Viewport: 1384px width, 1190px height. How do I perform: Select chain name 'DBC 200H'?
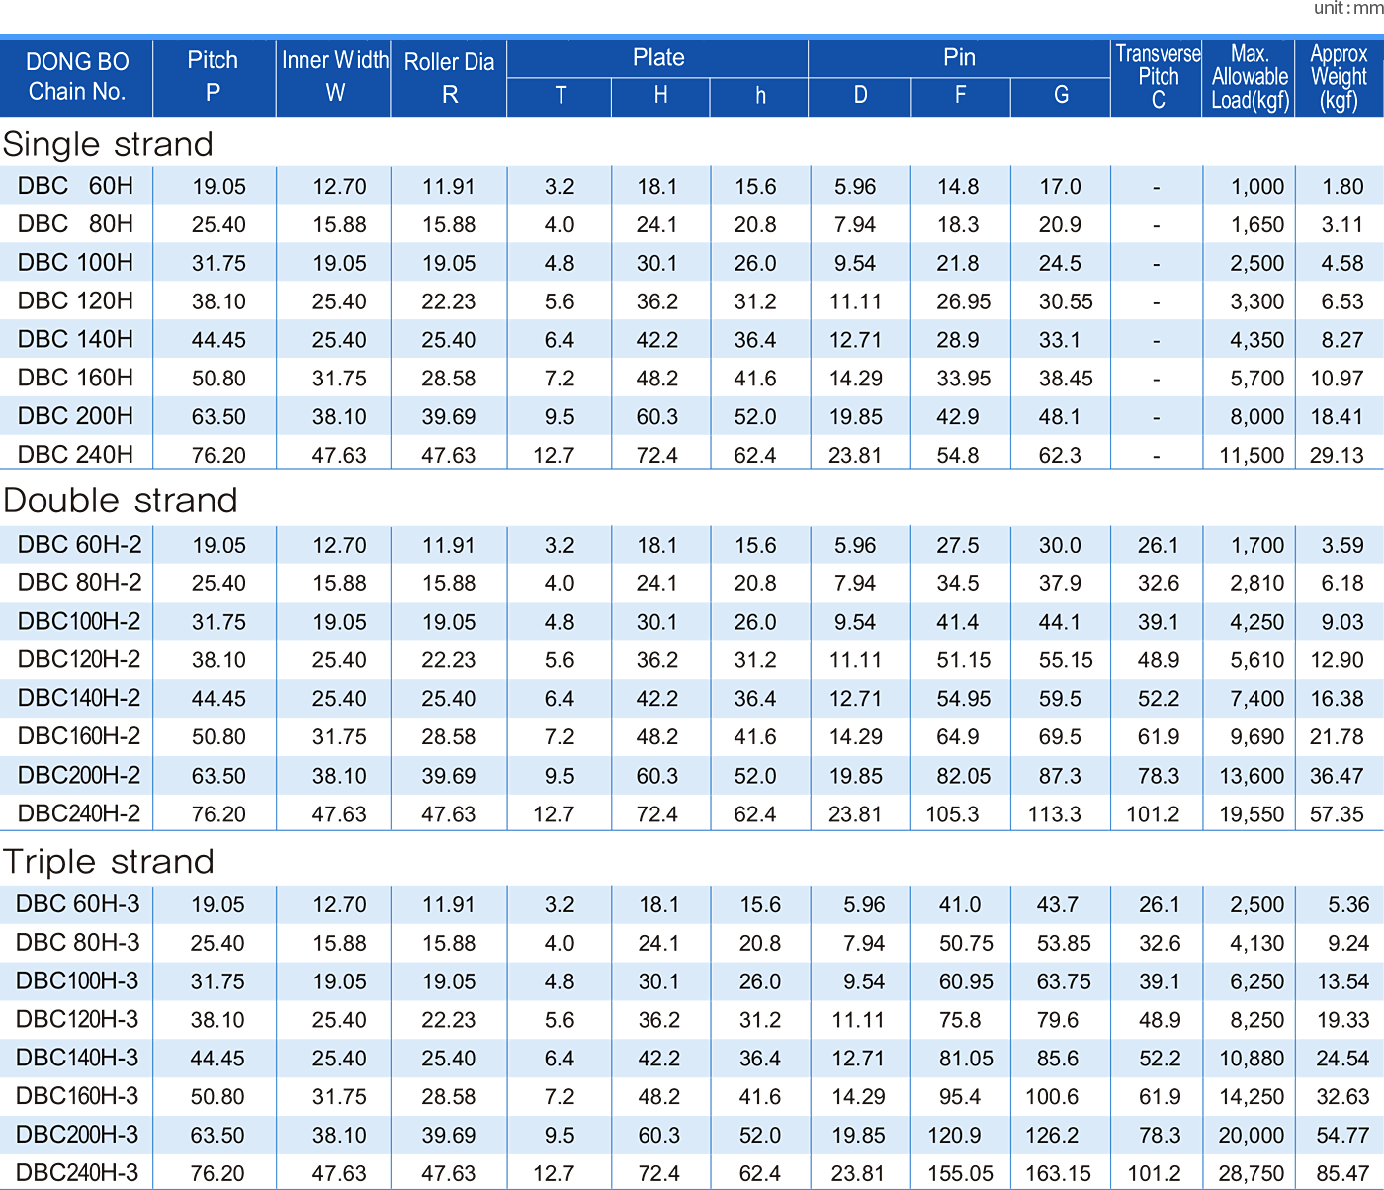tap(75, 417)
